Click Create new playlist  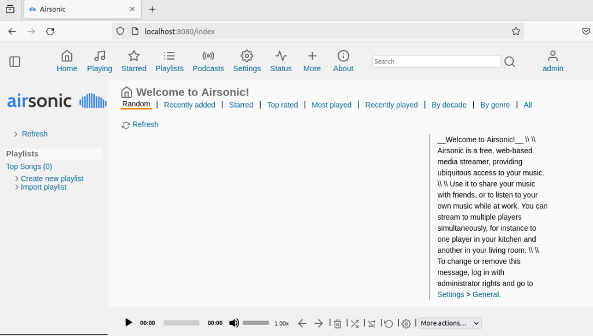coord(52,179)
